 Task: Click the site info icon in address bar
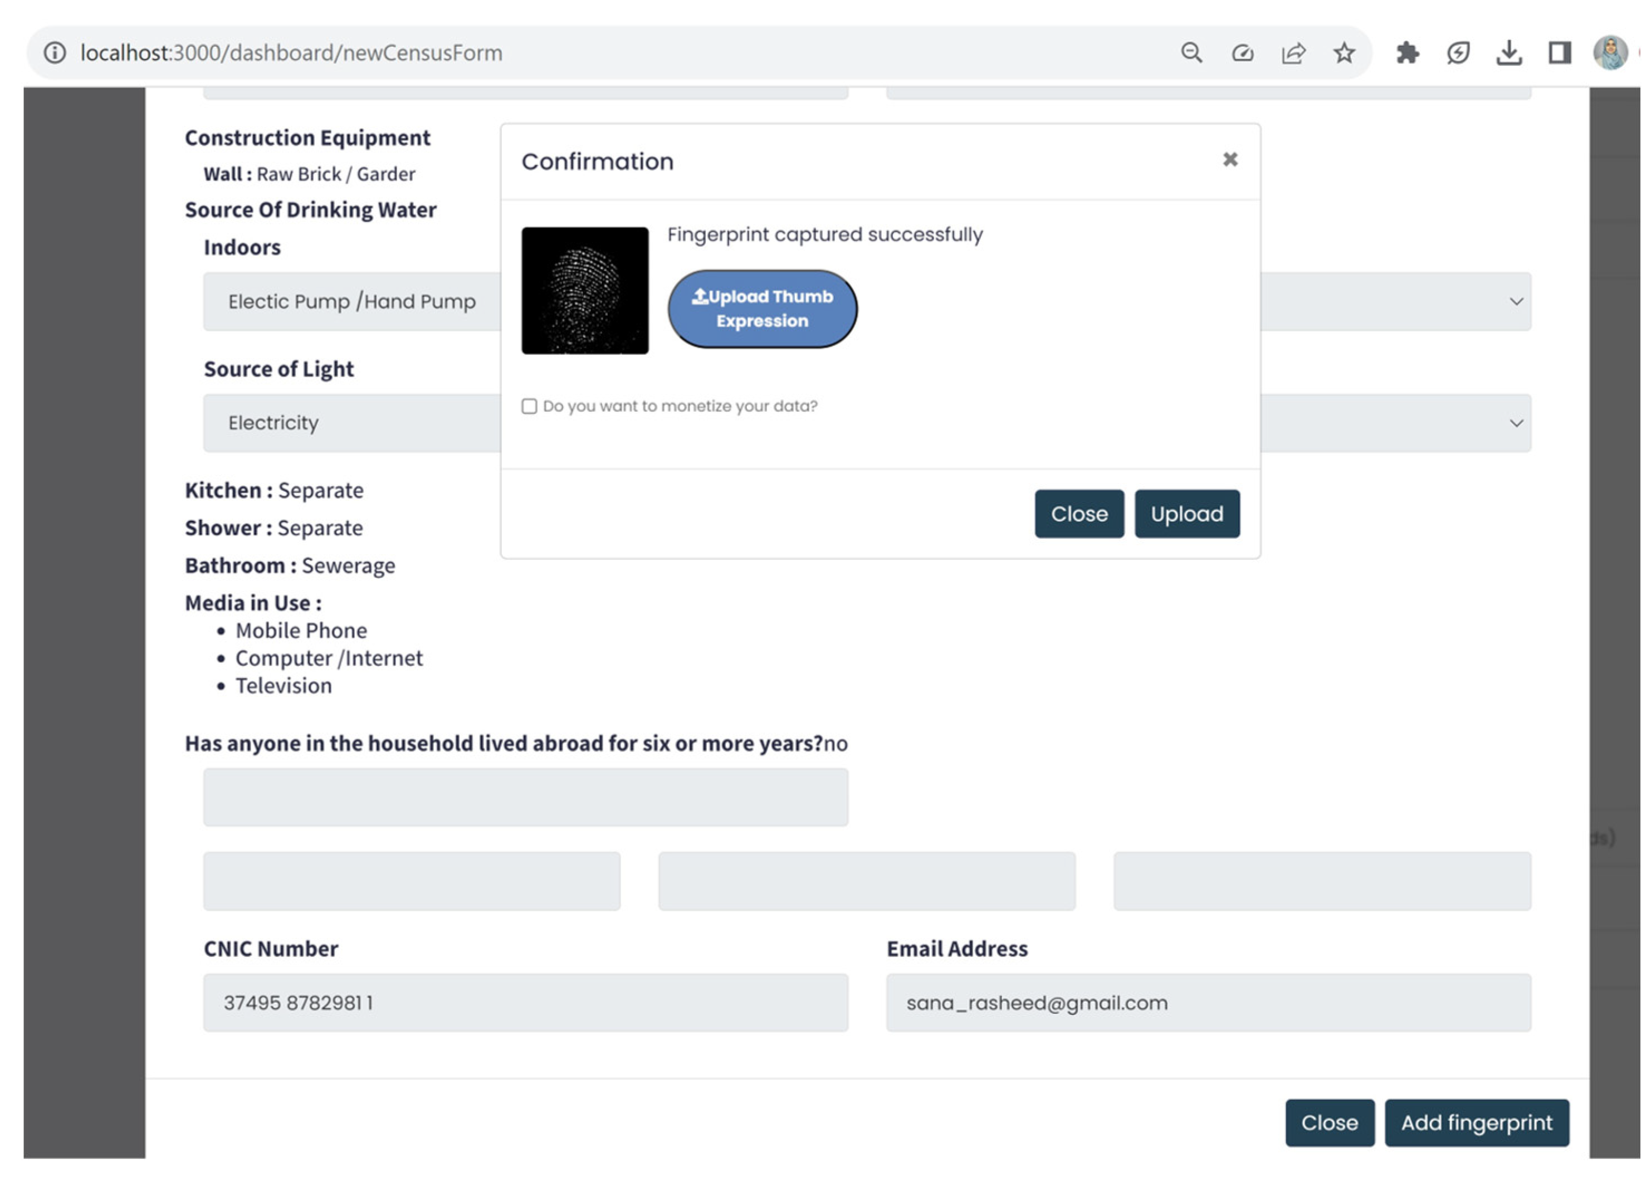click(55, 53)
